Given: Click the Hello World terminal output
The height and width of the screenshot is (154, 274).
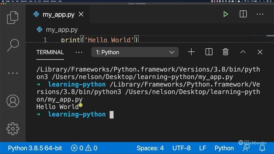Looking at the screenshot, I should [57, 107].
